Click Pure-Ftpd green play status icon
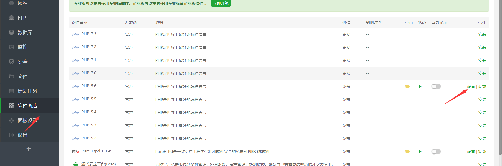This screenshot has width=502, height=166. click(x=420, y=152)
